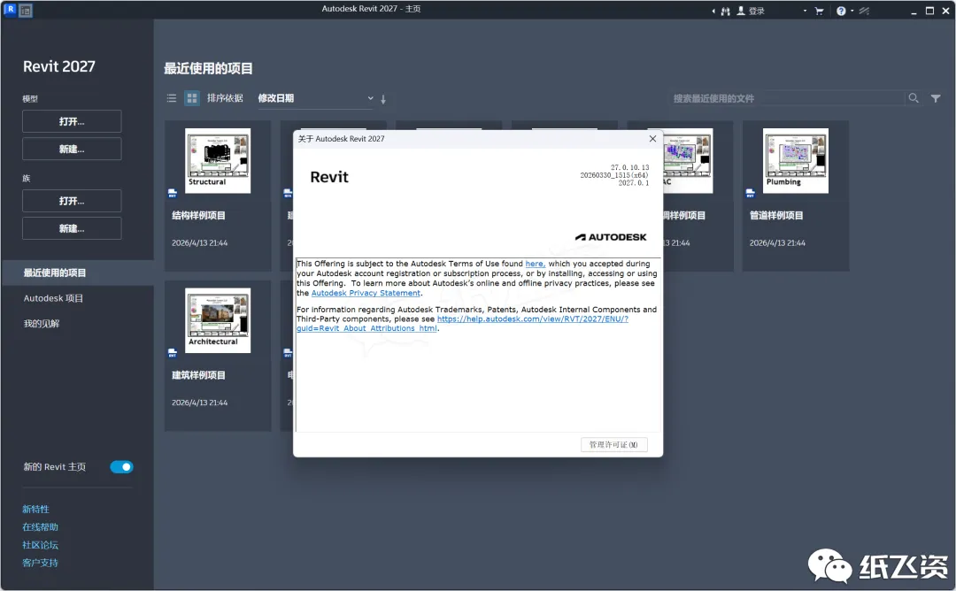Click the 最近使用的项目 page heading
This screenshot has width=956, height=591.
[209, 69]
